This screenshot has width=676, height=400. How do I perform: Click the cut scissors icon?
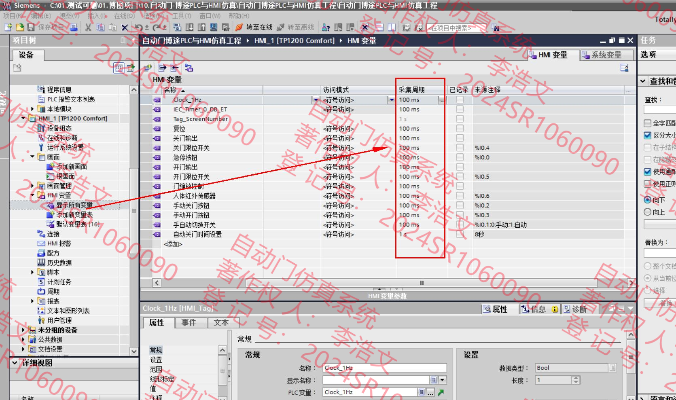pyautogui.click(x=88, y=28)
